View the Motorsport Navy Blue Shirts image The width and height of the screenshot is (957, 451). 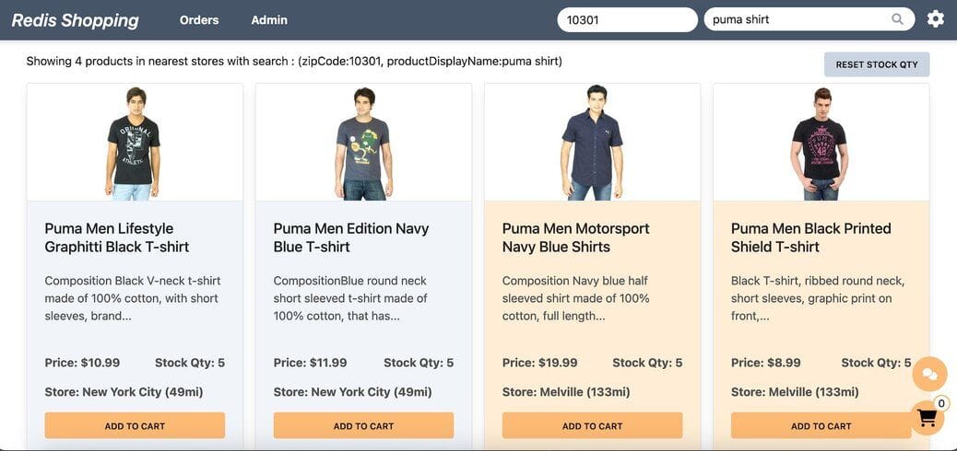click(x=592, y=143)
